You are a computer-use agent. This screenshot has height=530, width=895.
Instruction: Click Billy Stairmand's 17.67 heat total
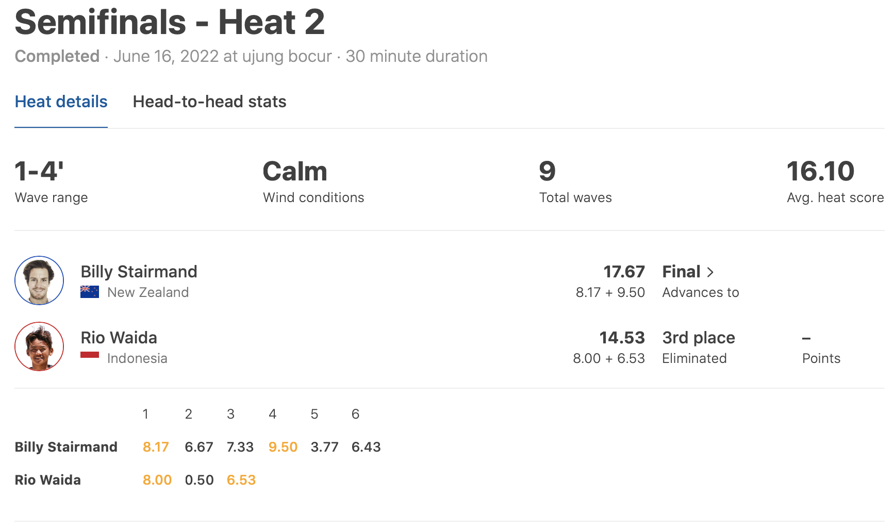[x=624, y=272]
